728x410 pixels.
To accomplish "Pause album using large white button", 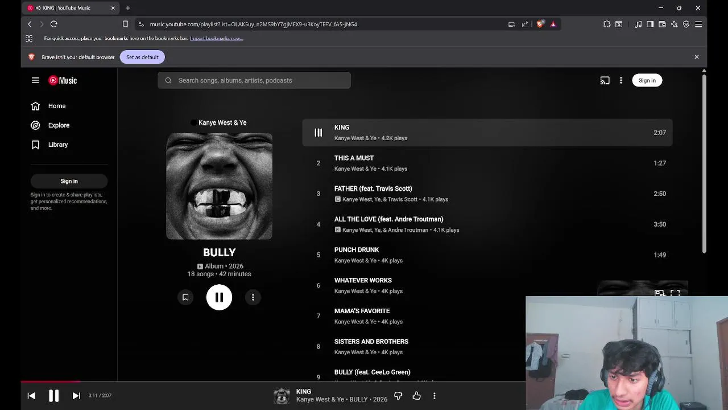I will [x=219, y=297].
